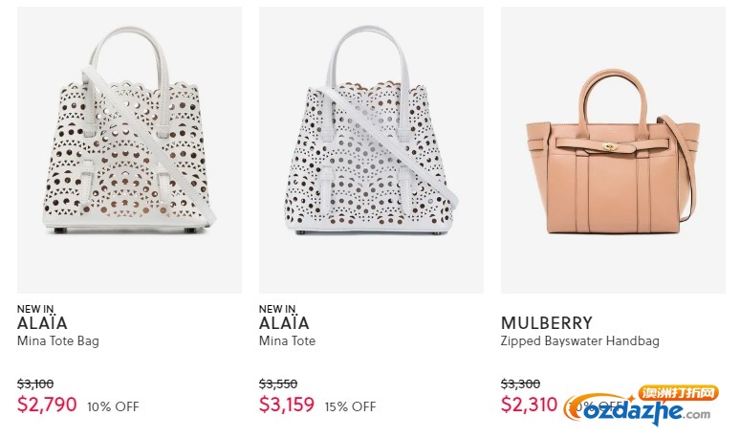The width and height of the screenshot is (740, 438).
Task: Open the pink Mulberry Bayswater handbag image
Action: point(613,150)
